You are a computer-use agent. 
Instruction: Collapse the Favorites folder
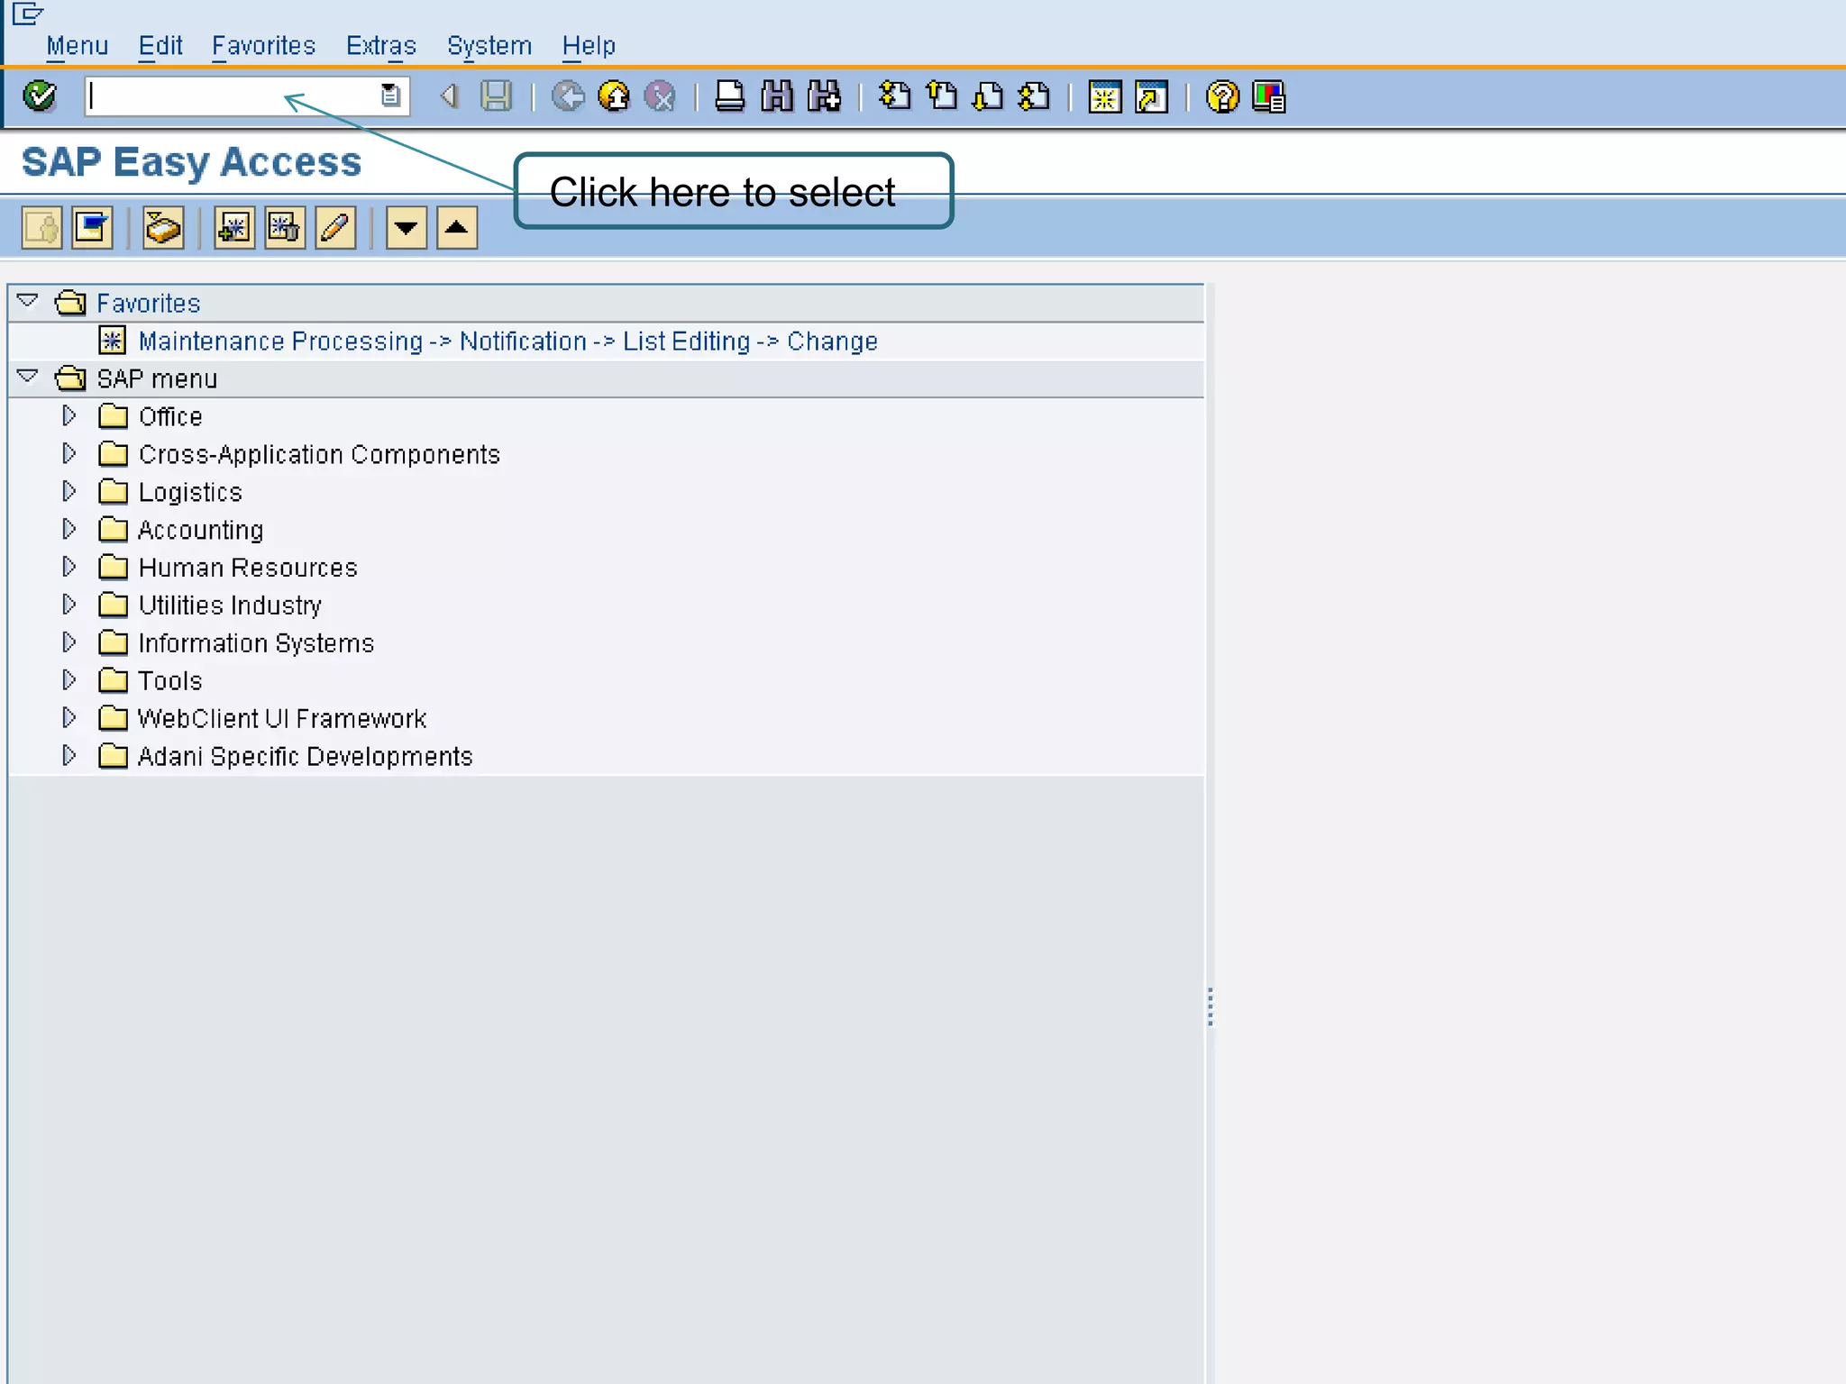pyautogui.click(x=28, y=301)
